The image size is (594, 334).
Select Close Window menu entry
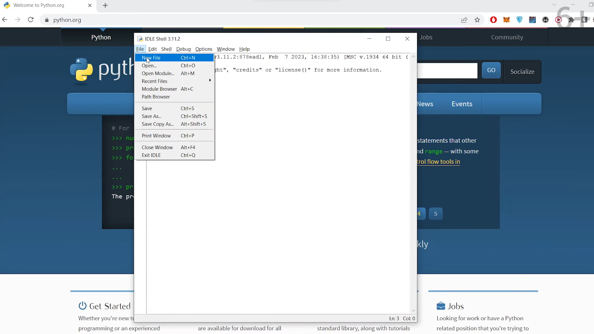click(174, 148)
